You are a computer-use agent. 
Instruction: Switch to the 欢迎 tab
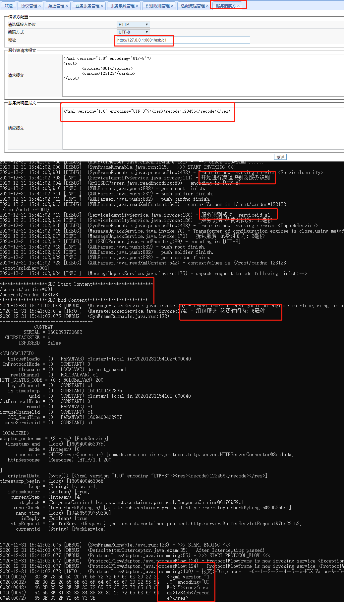(x=9, y=6)
